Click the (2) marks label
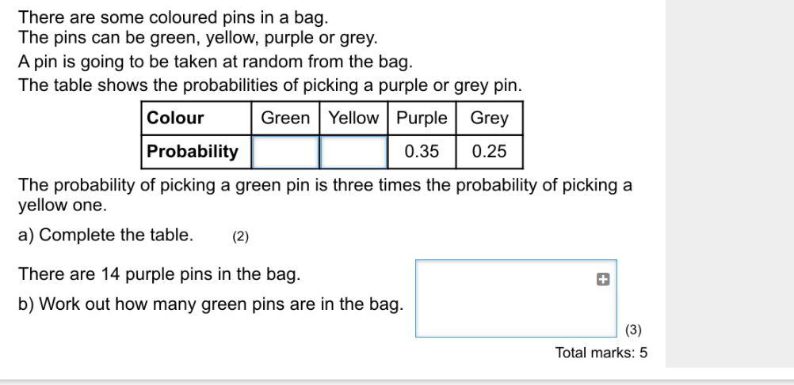The width and height of the screenshot is (794, 385). click(241, 236)
